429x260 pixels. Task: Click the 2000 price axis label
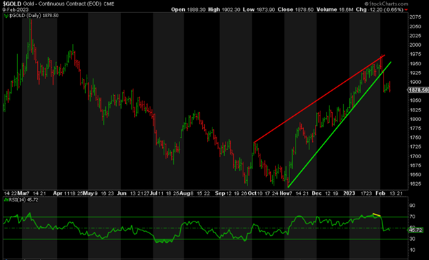click(x=415, y=45)
